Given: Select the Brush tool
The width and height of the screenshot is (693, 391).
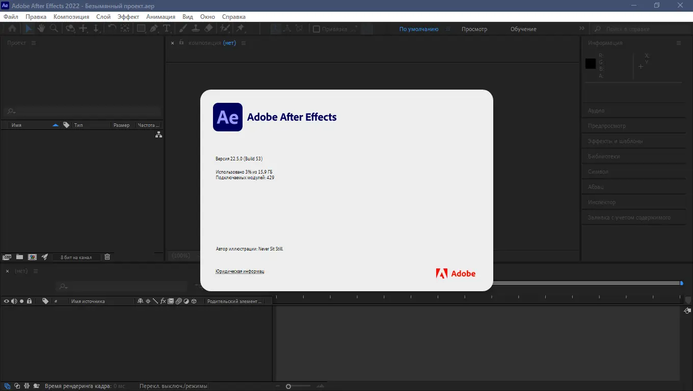Looking at the screenshot, I should click(x=183, y=29).
